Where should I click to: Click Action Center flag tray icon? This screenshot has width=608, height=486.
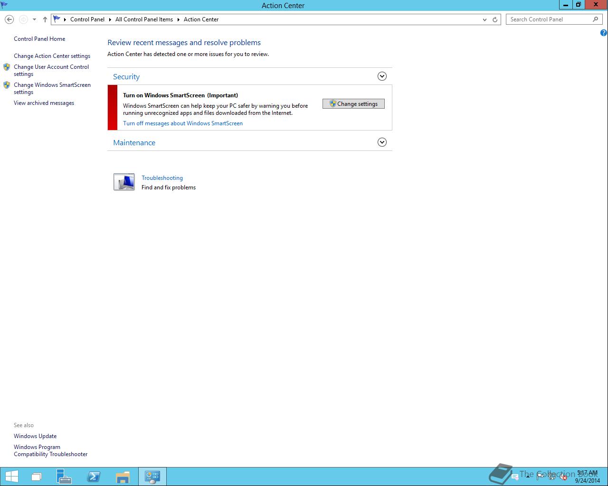[x=540, y=477]
